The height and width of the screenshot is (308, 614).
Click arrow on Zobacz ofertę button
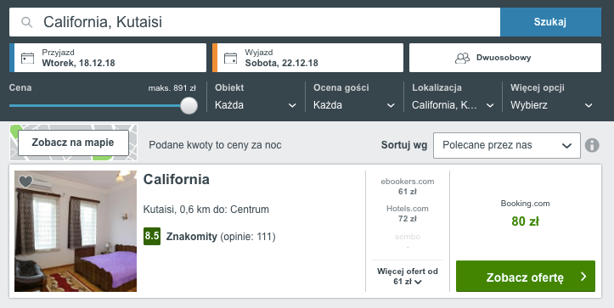(583, 277)
